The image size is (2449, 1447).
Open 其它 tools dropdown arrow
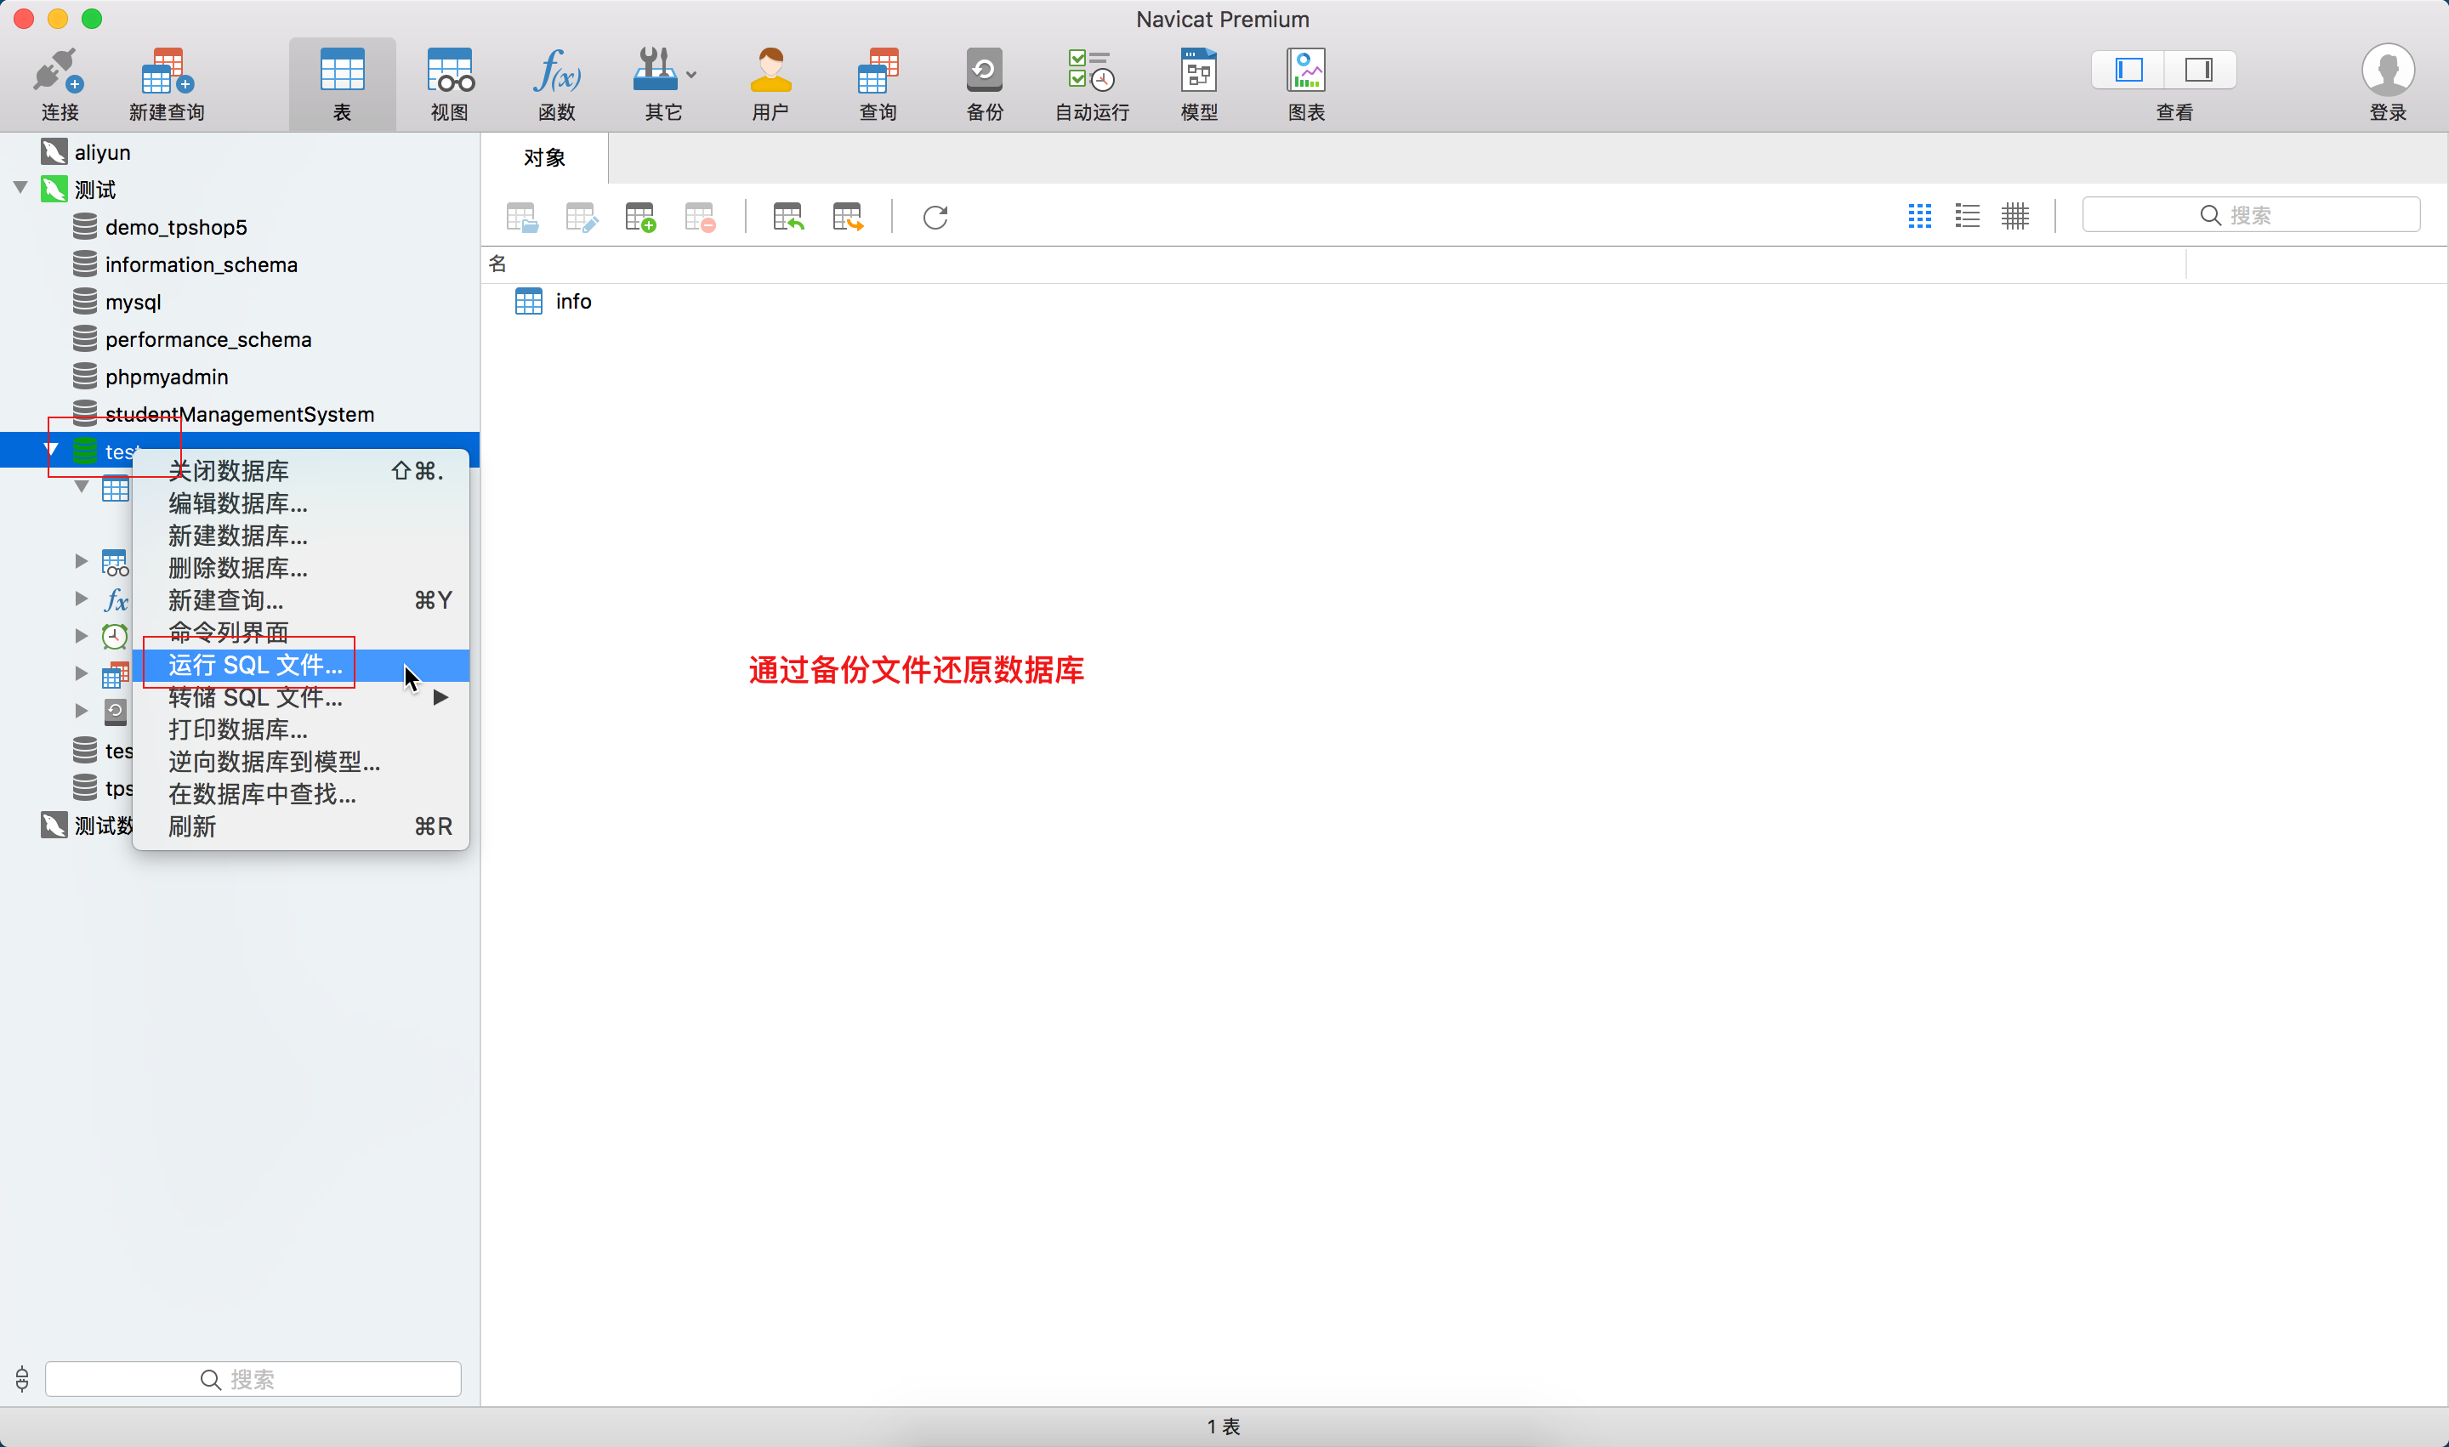coord(691,74)
